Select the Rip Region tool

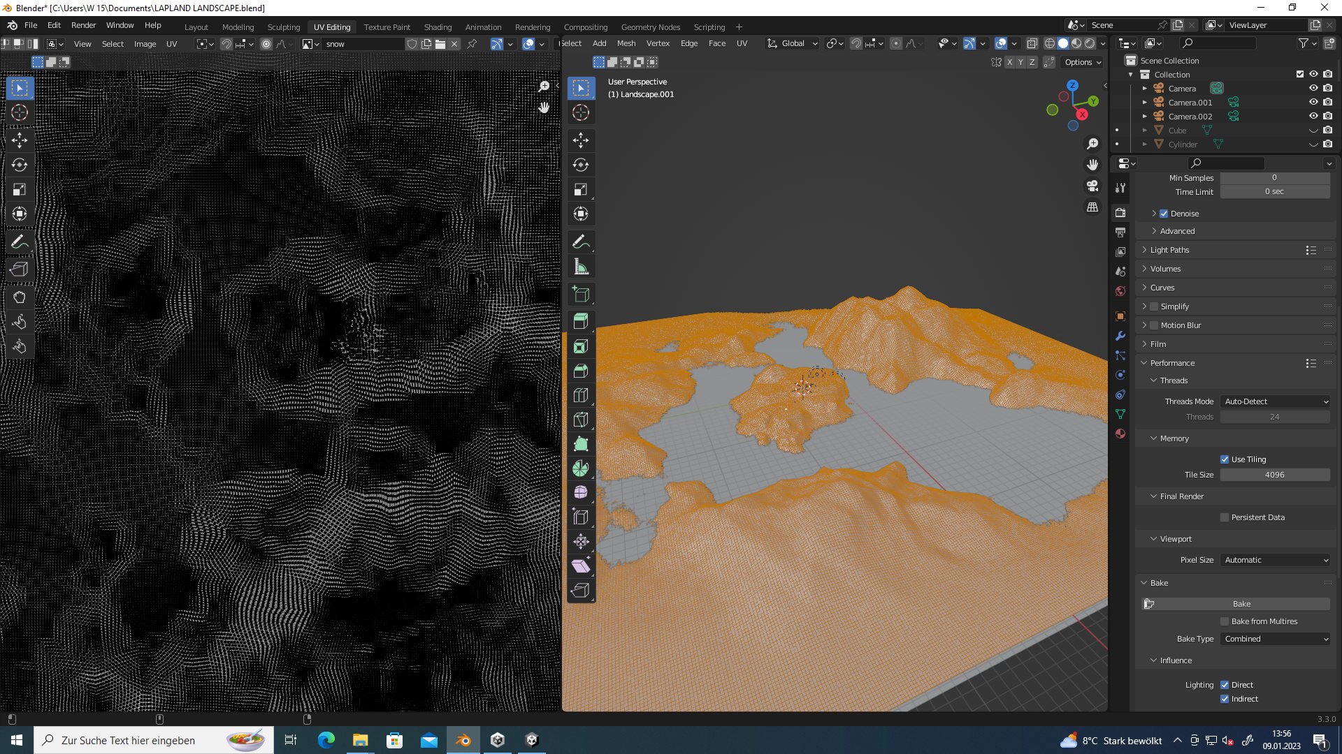click(581, 591)
